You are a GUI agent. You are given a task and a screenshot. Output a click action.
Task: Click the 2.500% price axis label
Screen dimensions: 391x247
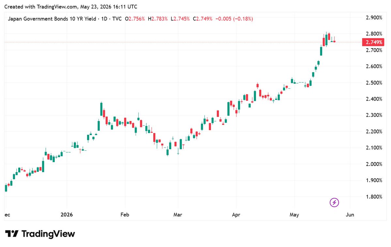coord(374,83)
